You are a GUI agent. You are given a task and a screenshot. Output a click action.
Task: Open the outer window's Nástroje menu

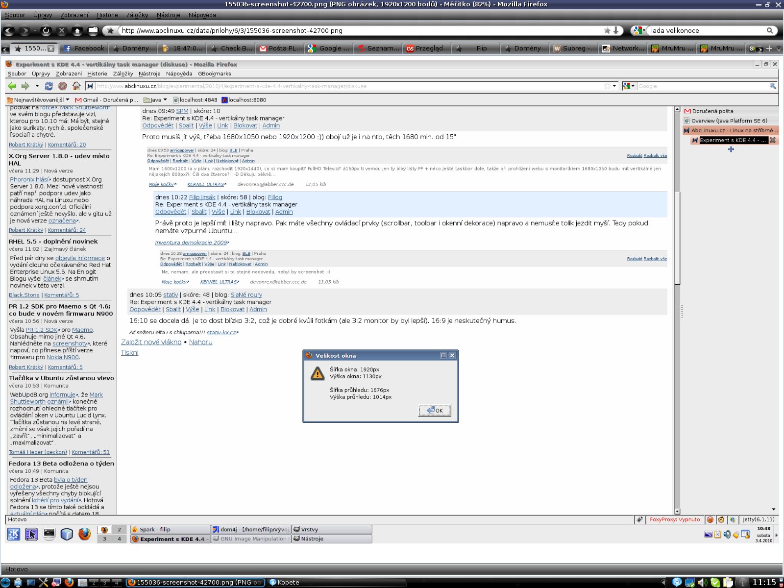pyautogui.click(x=168, y=15)
